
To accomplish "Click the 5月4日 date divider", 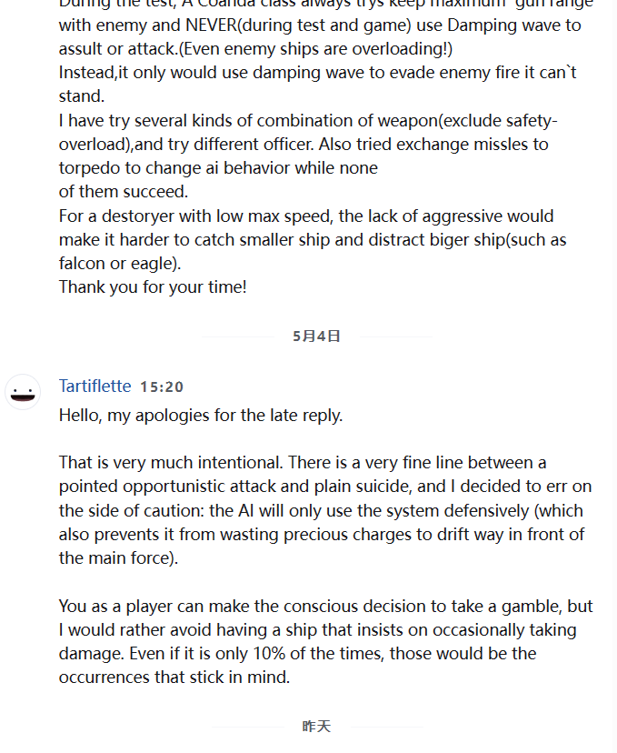I will [x=316, y=336].
